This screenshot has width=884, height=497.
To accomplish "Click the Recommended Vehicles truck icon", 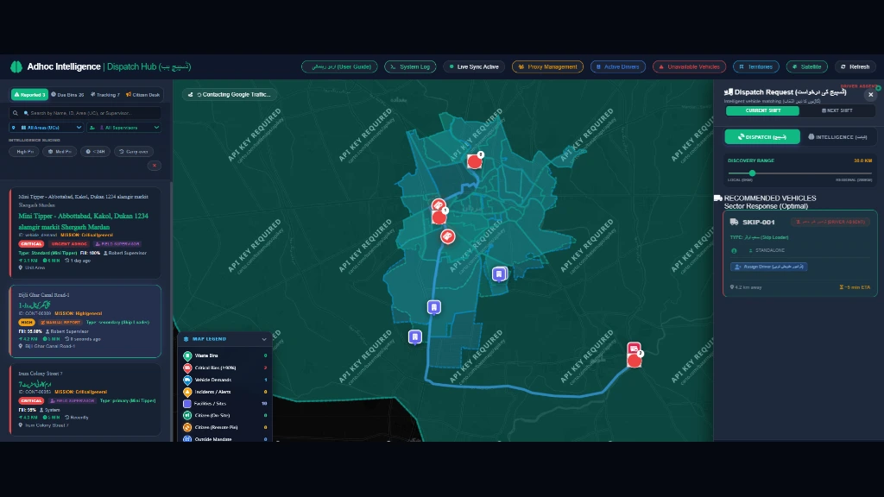I will pos(717,198).
